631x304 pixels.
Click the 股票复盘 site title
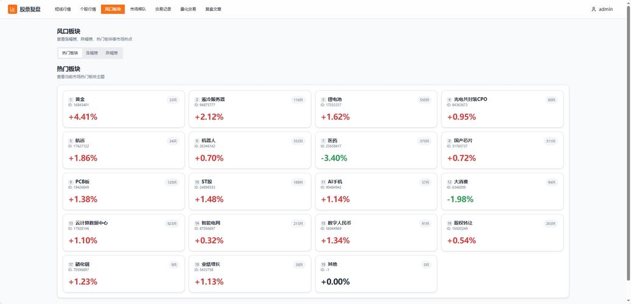coord(30,9)
